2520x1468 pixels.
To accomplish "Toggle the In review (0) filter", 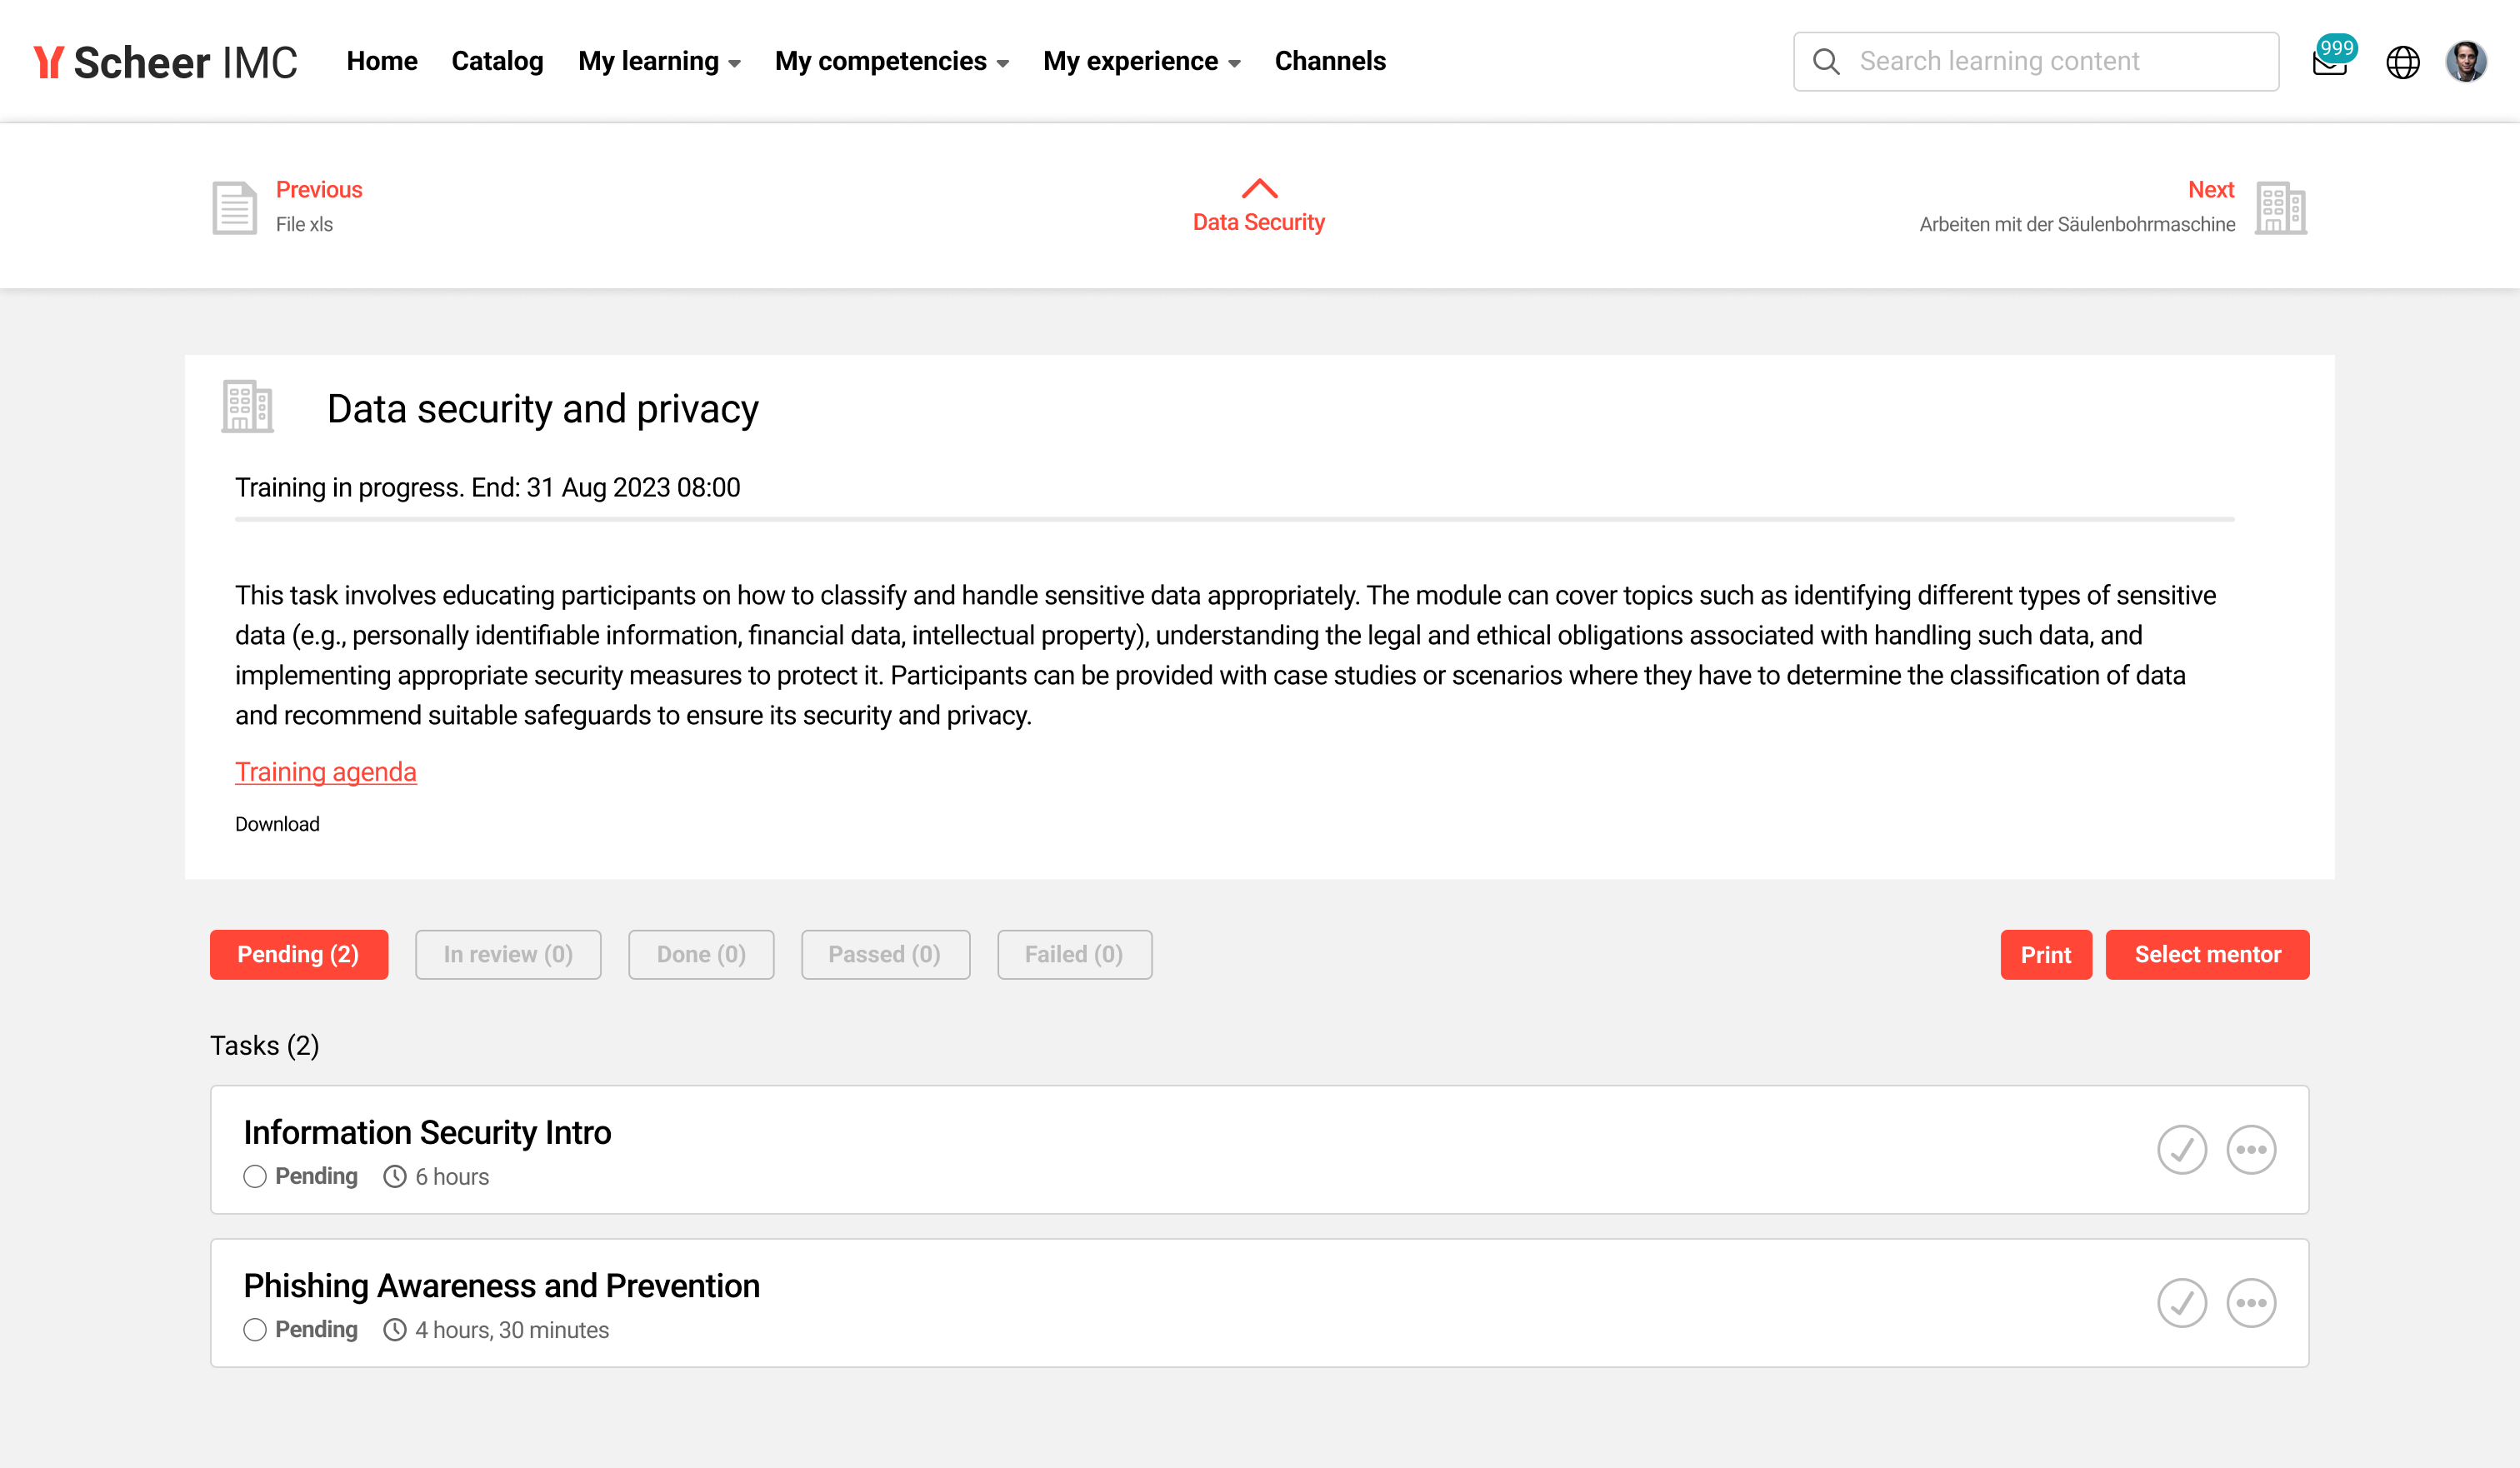I will pyautogui.click(x=508, y=955).
